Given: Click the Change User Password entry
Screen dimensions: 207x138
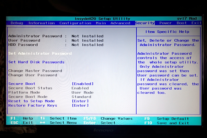Looking at the screenshot, I should (x=33, y=75).
